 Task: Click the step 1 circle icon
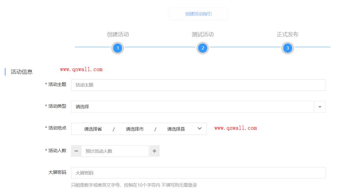(118, 48)
